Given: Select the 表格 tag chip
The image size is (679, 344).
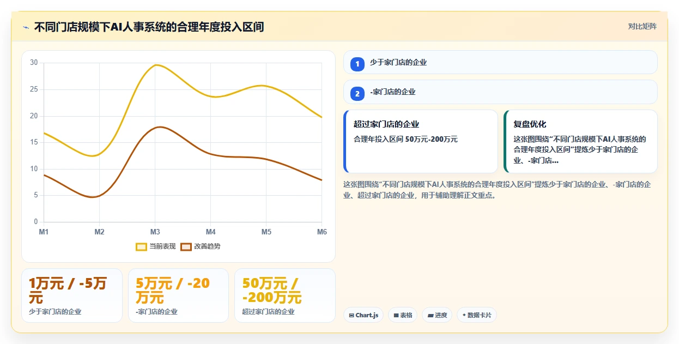Looking at the screenshot, I should (x=403, y=315).
